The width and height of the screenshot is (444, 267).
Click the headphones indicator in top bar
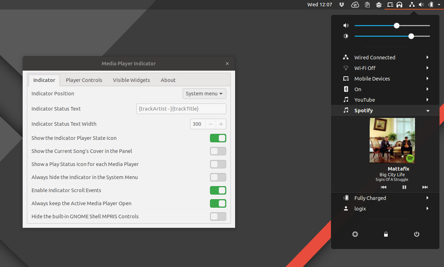pos(399,5)
